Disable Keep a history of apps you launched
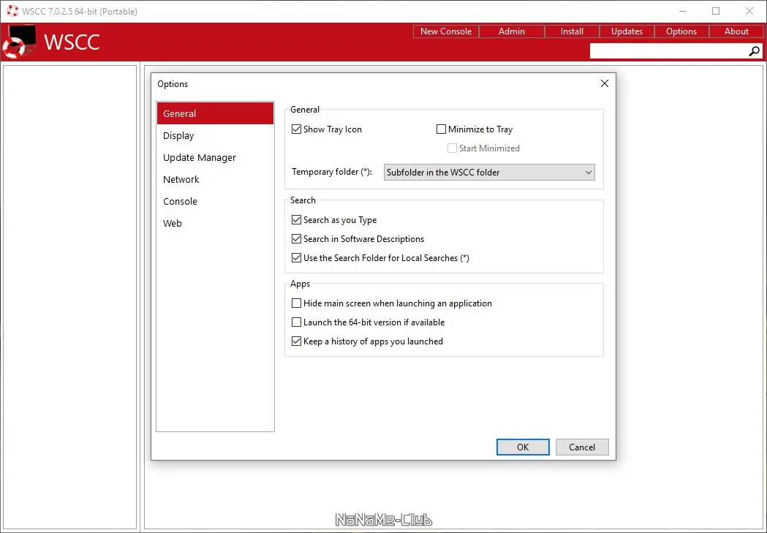767x533 pixels. point(297,341)
